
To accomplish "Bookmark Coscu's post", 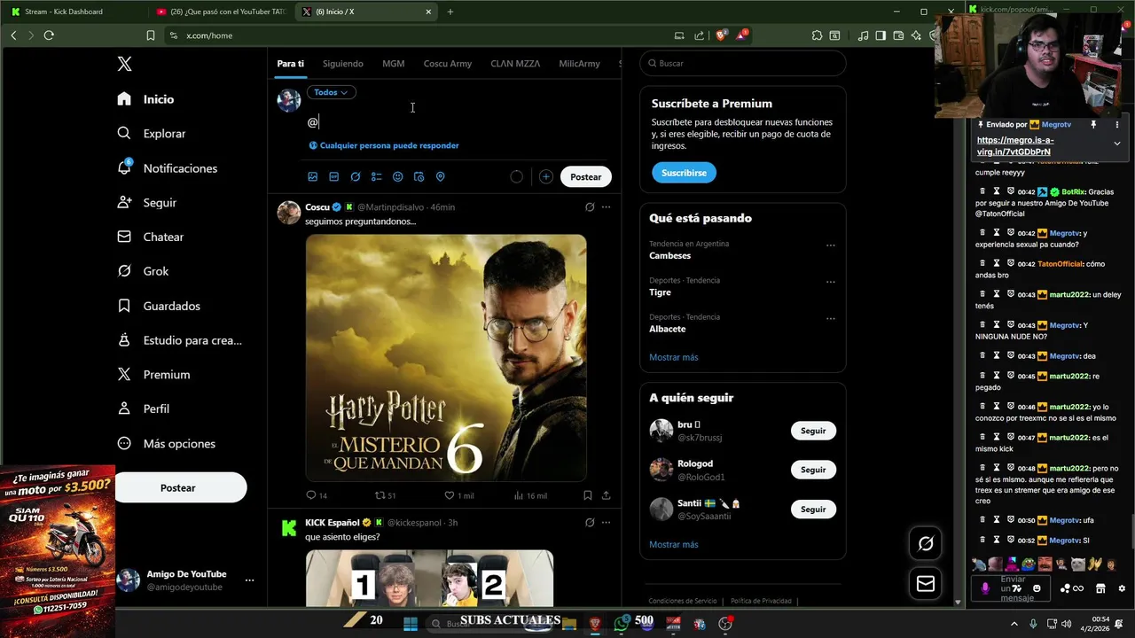I will pos(588,496).
